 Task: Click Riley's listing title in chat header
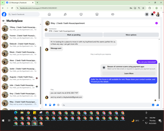[68, 23]
